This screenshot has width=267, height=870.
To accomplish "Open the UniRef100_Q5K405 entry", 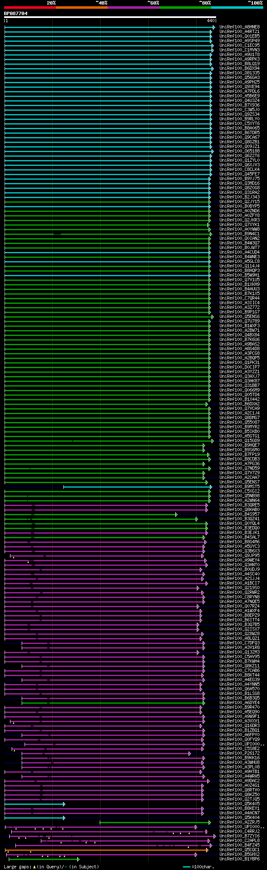I will pos(239,804).
